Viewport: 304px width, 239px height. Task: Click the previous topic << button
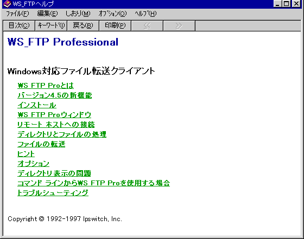[x=147, y=25]
